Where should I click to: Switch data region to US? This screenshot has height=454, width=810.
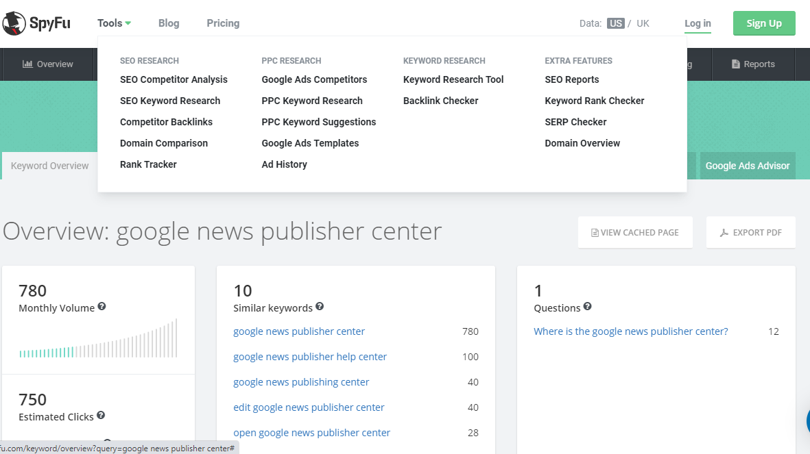[616, 23]
